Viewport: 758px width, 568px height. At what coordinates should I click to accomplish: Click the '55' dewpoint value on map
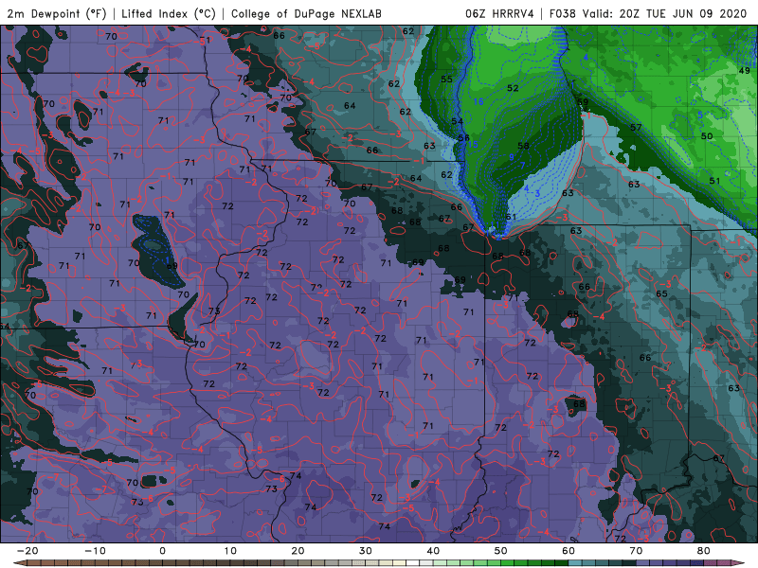[x=446, y=80]
